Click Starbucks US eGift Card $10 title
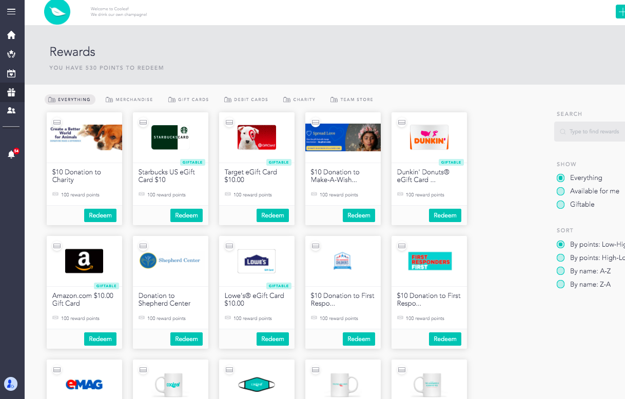625x399 pixels. click(167, 176)
